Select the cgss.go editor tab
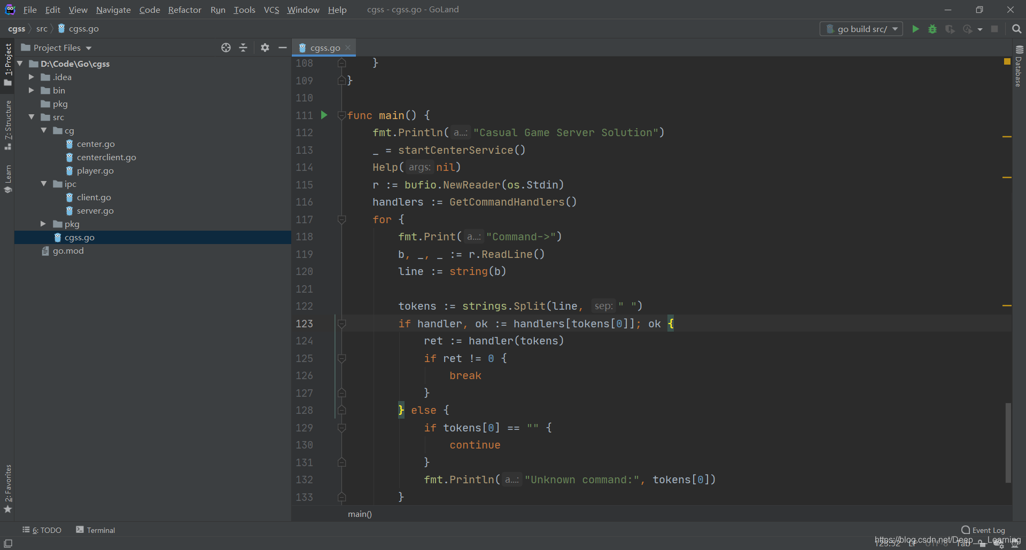Viewport: 1026px width, 550px height. point(324,48)
